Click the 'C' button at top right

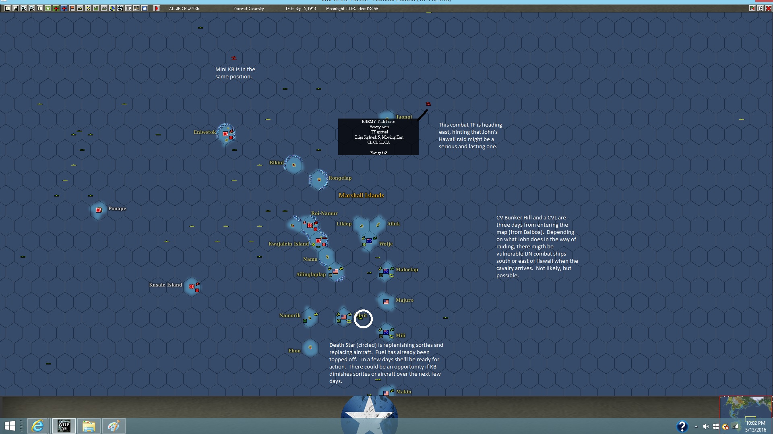[760, 8]
